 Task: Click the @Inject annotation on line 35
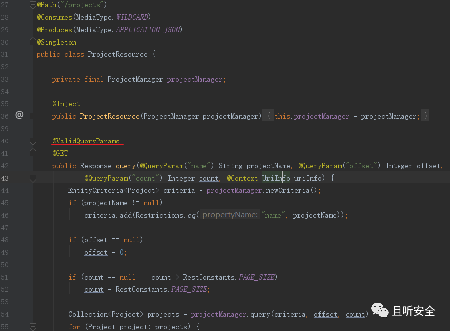[66, 104]
